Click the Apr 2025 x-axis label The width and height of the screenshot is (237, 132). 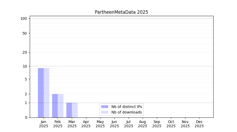click(86, 124)
